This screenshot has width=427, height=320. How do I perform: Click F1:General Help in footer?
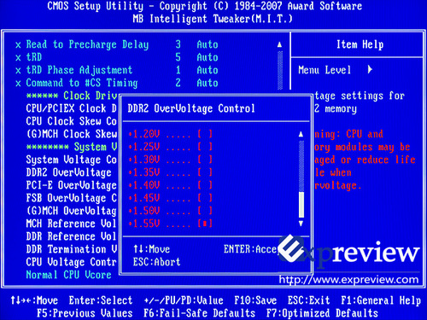click(x=381, y=300)
